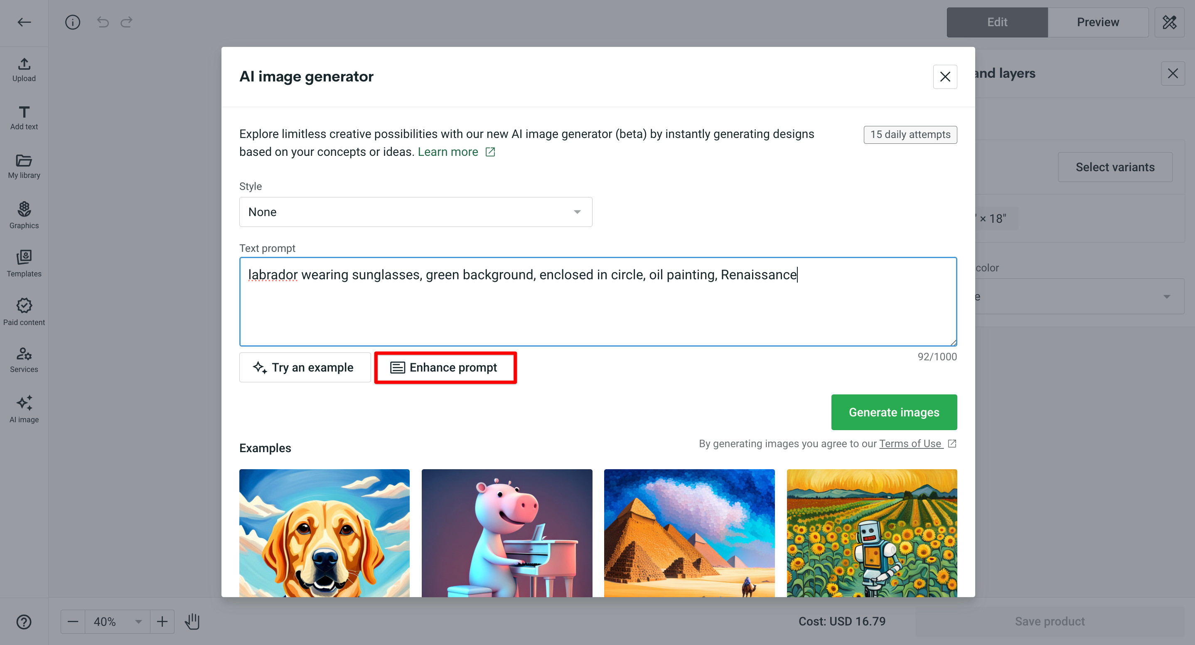This screenshot has height=645, width=1195.
Task: Open My library panel
Action: [x=24, y=166]
